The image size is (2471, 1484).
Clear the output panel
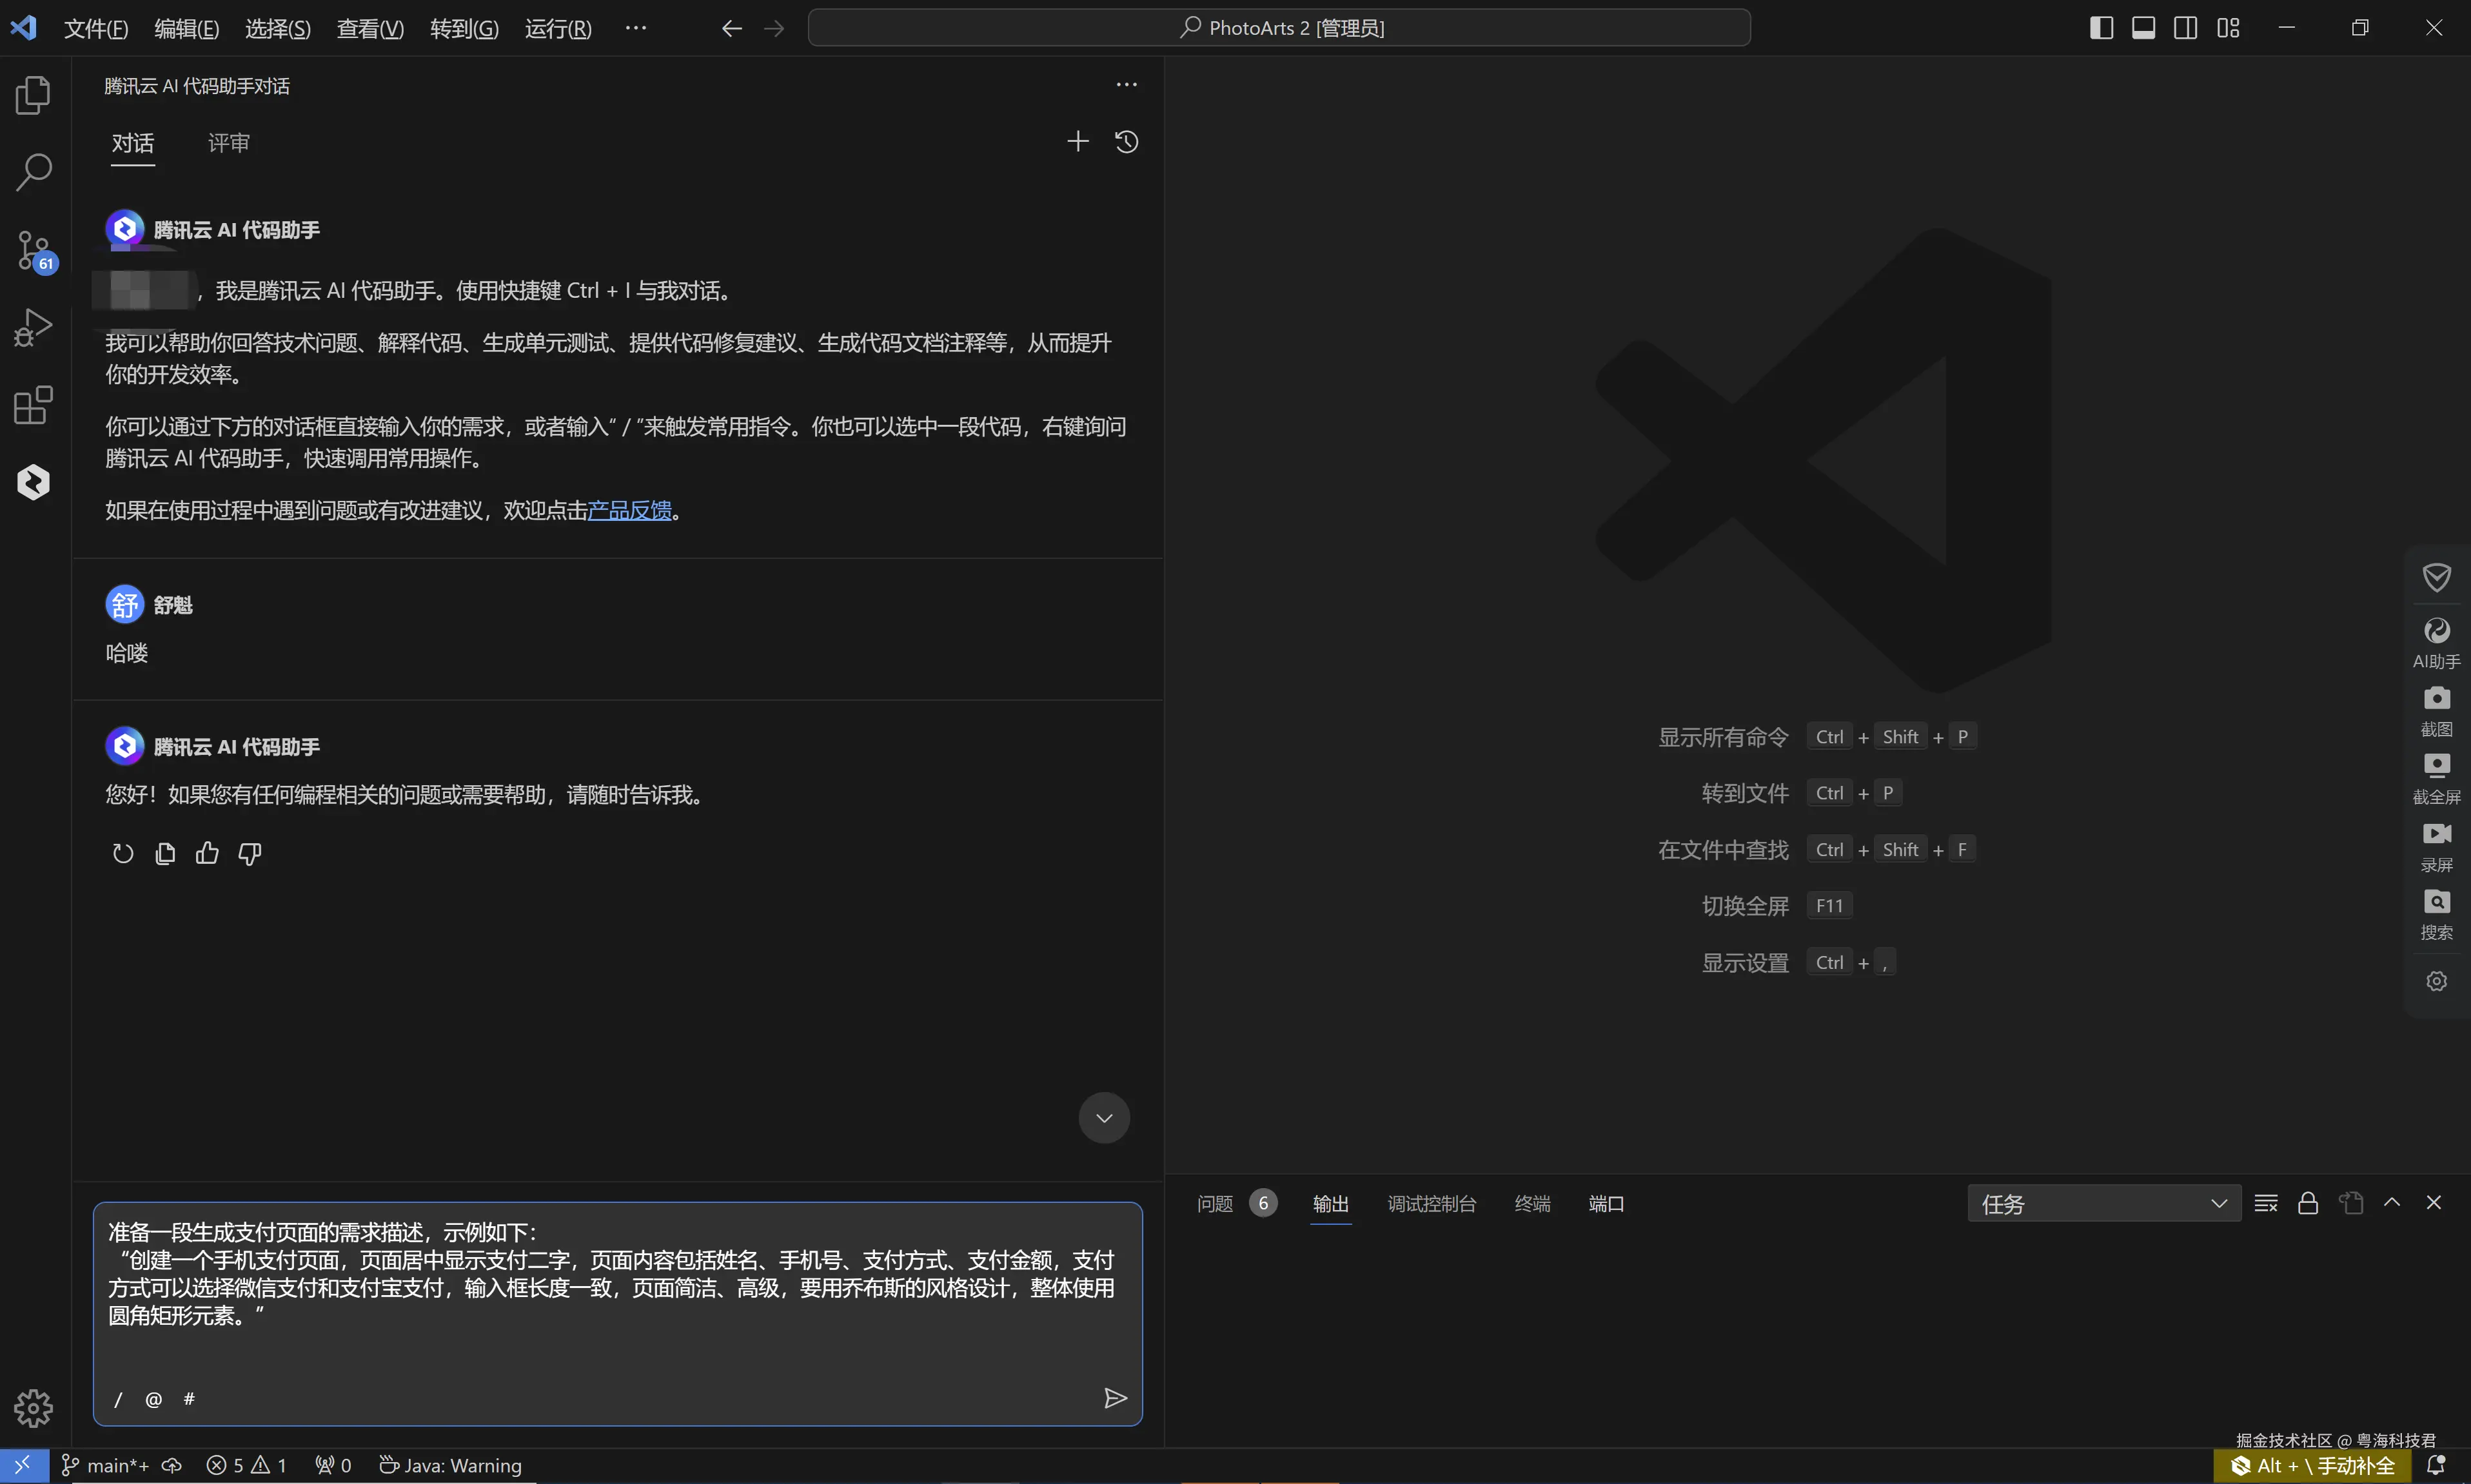click(2266, 1203)
